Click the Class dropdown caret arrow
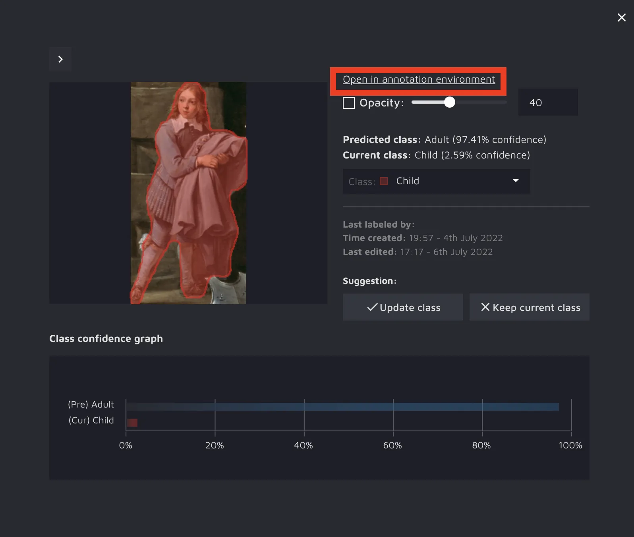The height and width of the screenshot is (537, 634). 516,181
